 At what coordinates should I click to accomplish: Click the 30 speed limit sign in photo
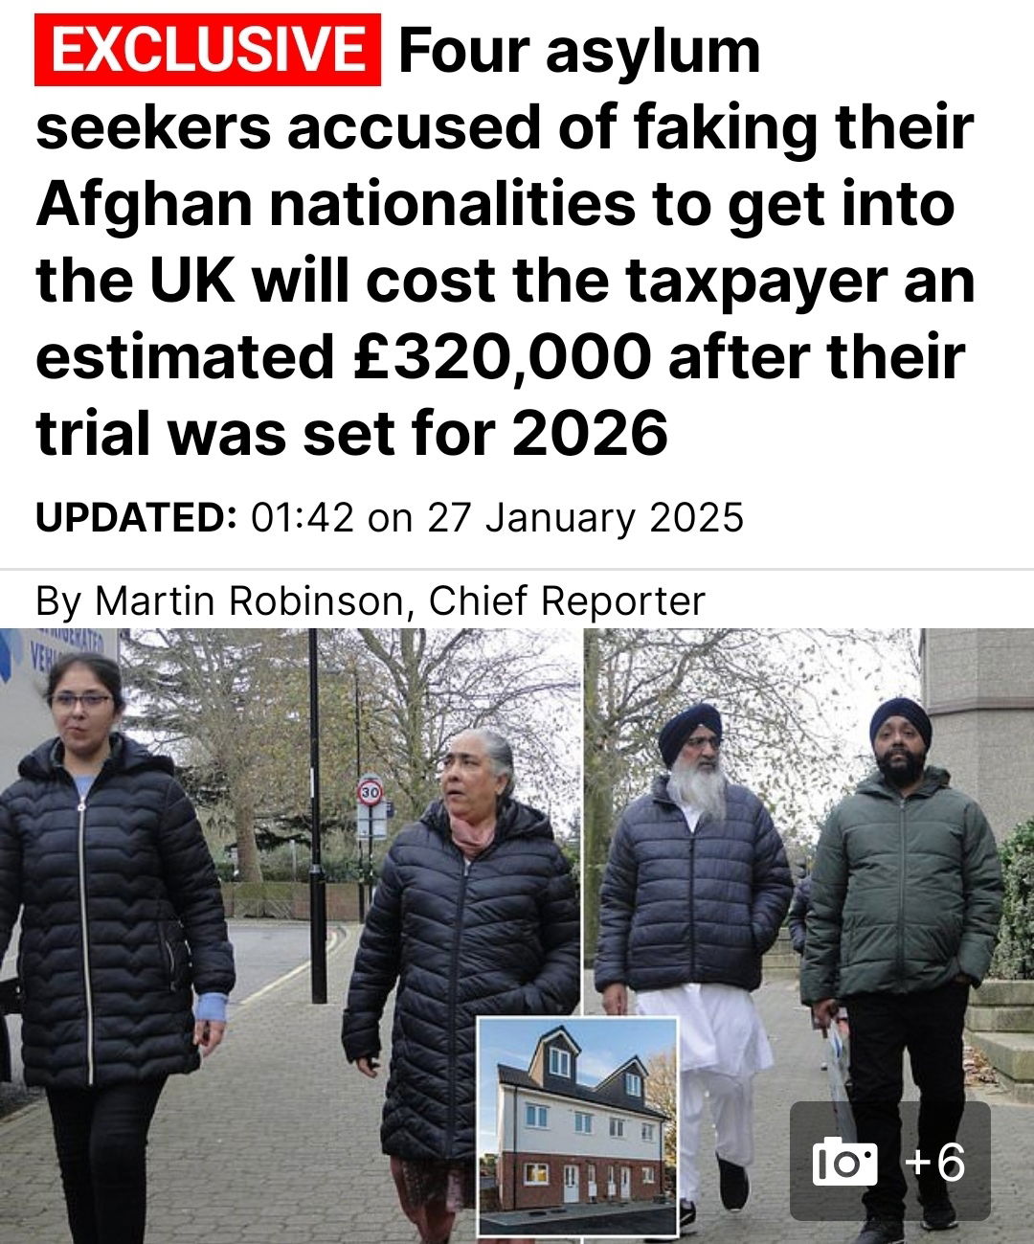click(371, 792)
